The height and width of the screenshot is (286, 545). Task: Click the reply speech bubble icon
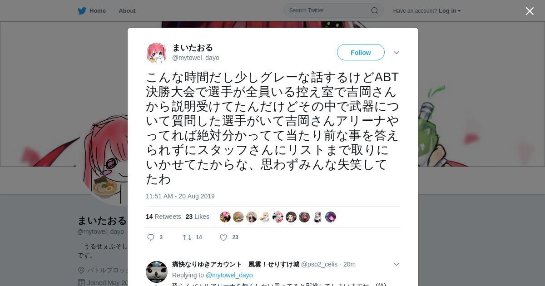pos(151,237)
